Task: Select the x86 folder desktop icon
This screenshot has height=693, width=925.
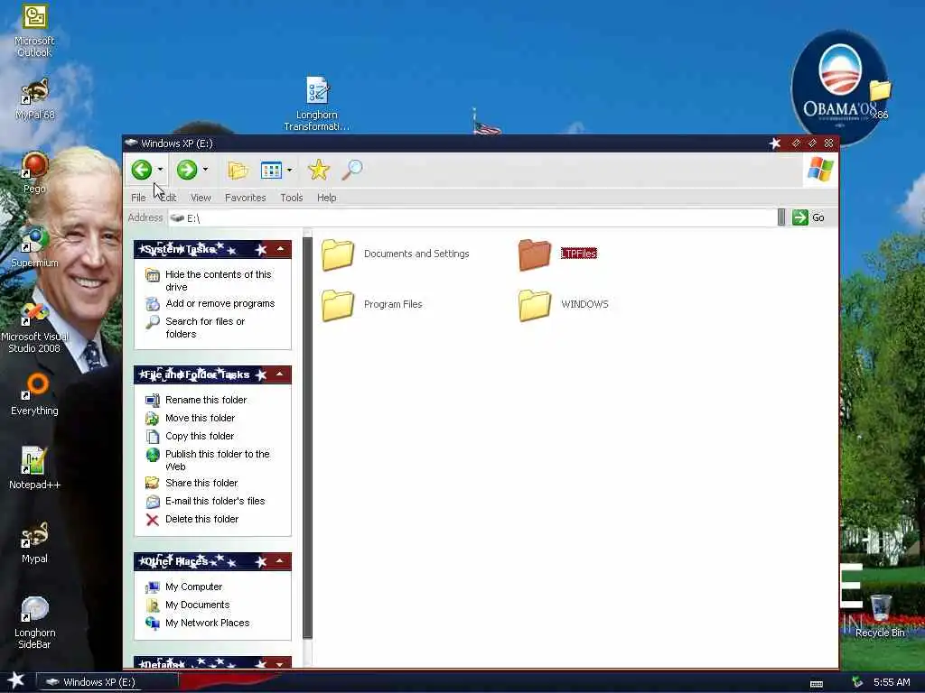Action: point(880,99)
